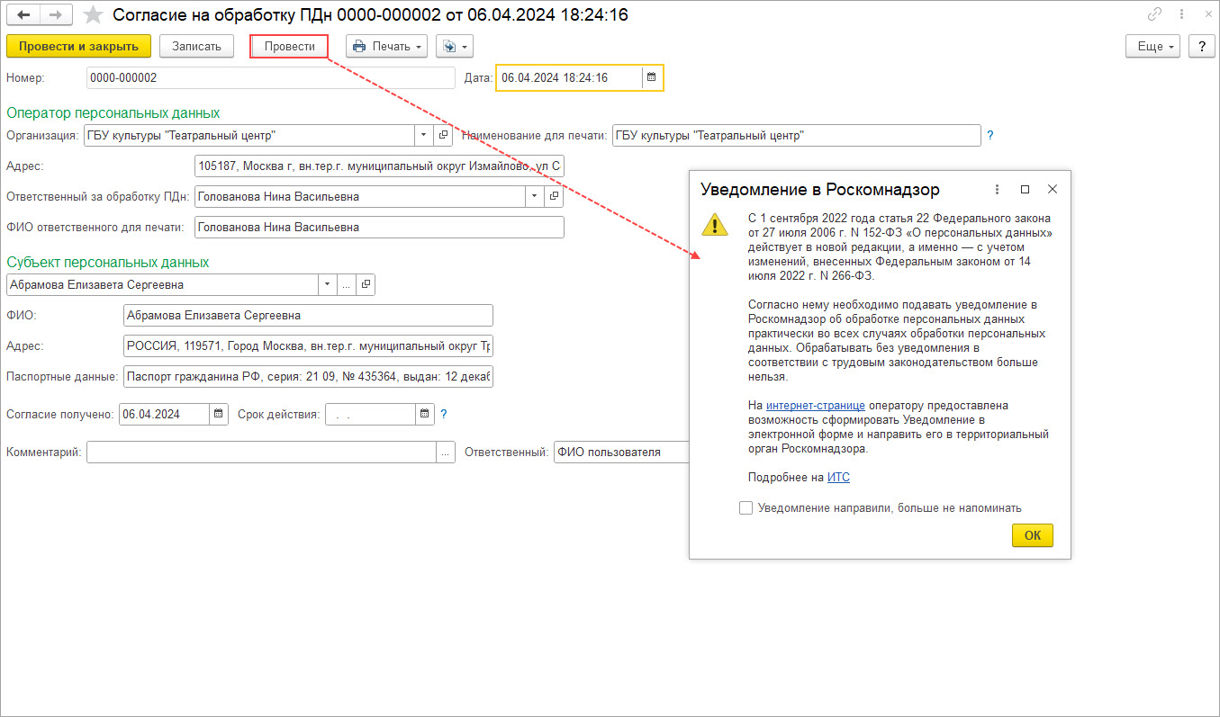
Task: Click OK in the notification dialog
Action: point(1033,535)
